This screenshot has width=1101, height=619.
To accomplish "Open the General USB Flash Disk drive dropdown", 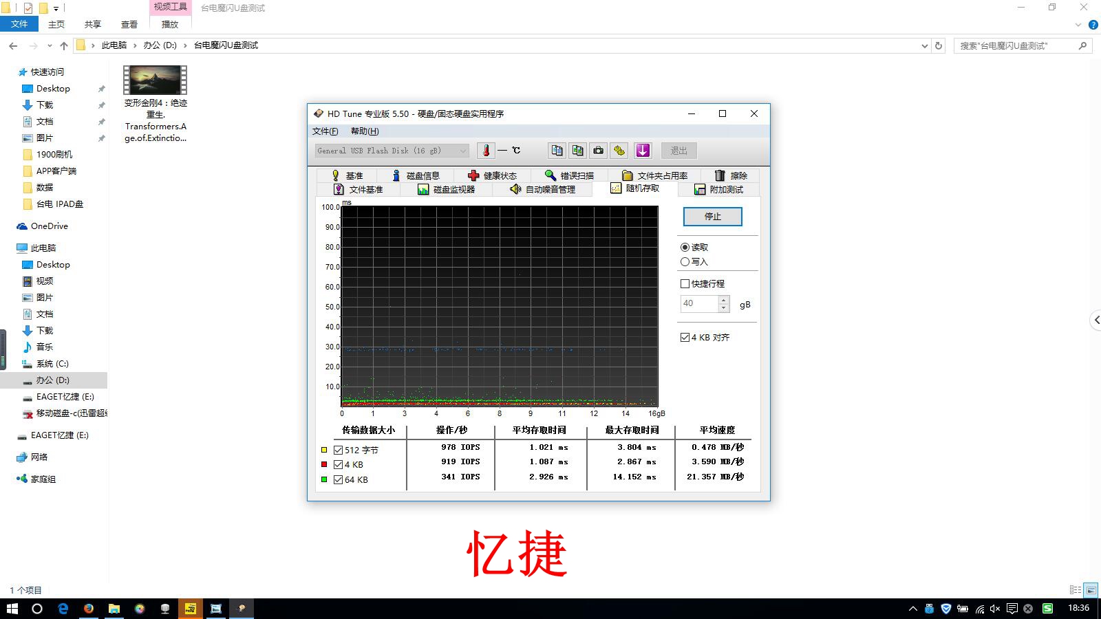I will (392, 151).
